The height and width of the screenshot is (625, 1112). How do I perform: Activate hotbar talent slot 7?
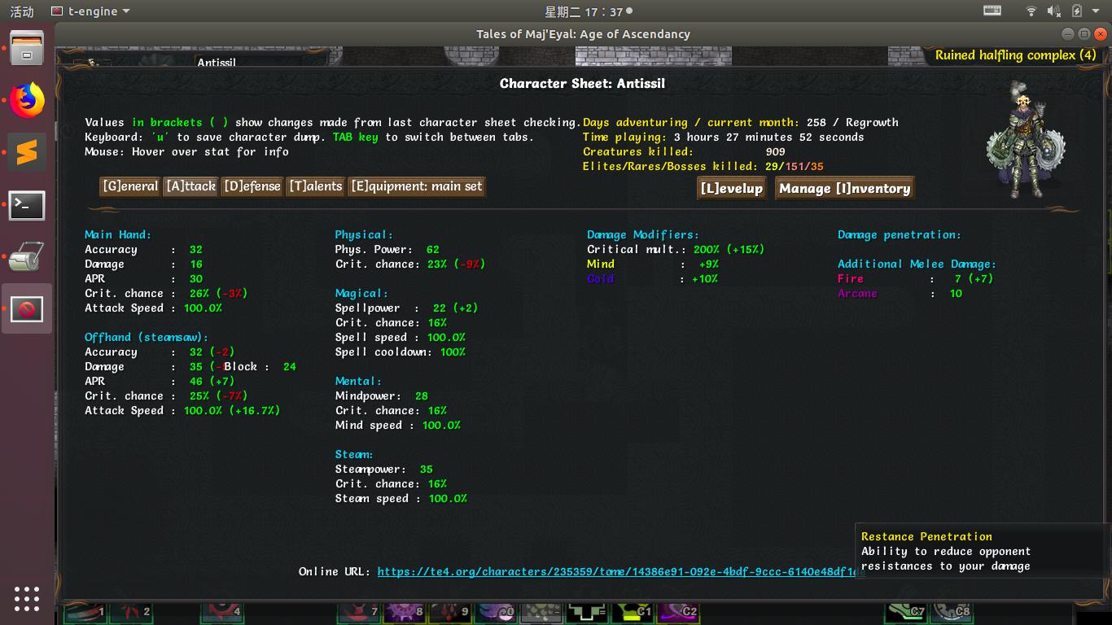(x=359, y=612)
